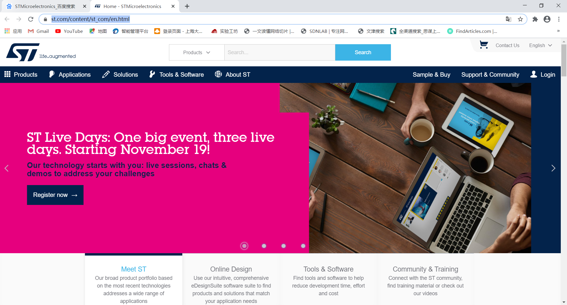Click the address bar URL
This screenshot has height=305, width=567.
(x=90, y=19)
